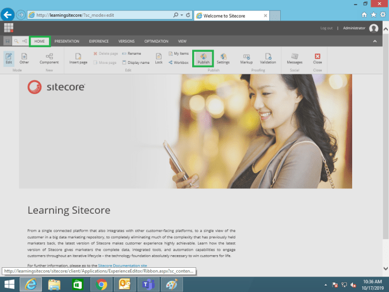Open the Messages social icon
The width and height of the screenshot is (389, 292).
click(x=294, y=58)
